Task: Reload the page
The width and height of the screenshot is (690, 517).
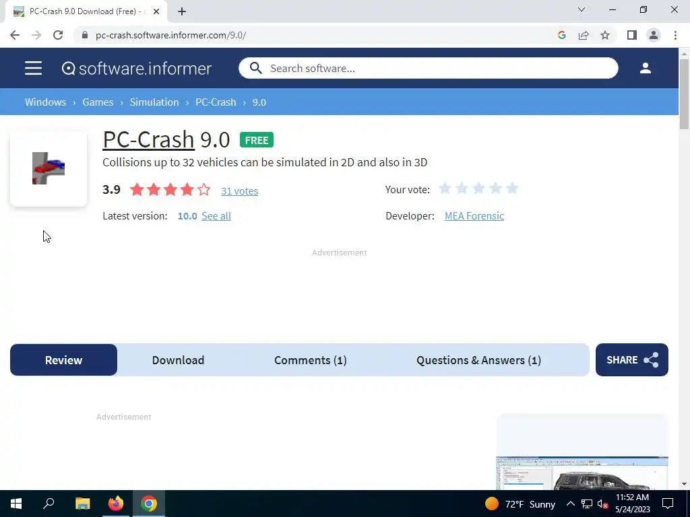Action: coord(58,35)
